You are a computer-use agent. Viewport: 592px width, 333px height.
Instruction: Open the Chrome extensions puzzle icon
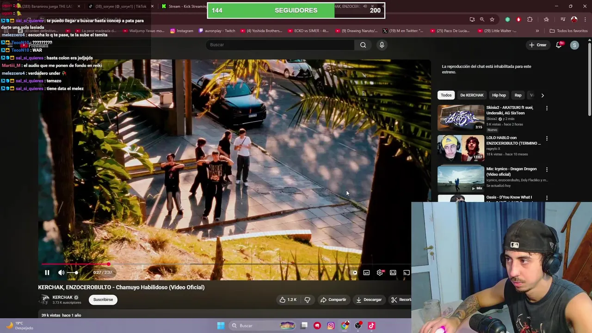coord(530,19)
